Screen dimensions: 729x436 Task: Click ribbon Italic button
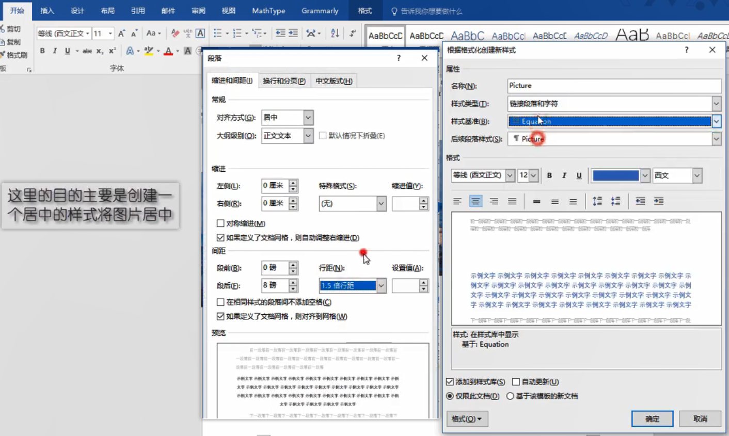coord(55,51)
